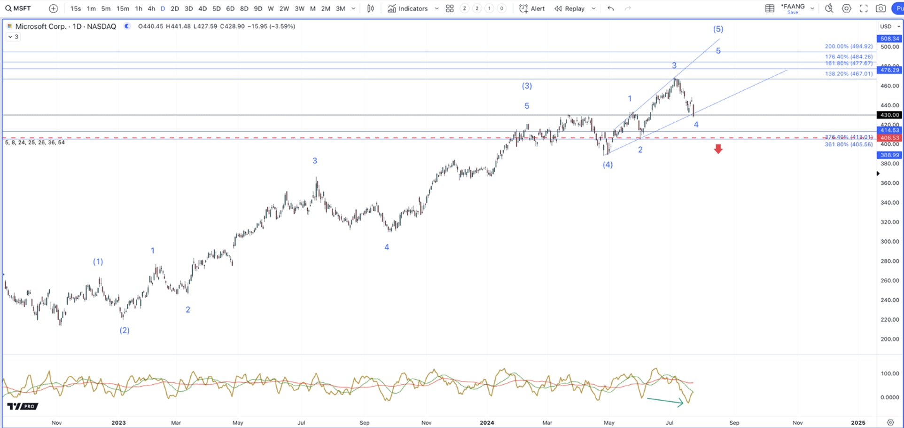
Task: Click the circled Z quick button
Action: click(465, 8)
